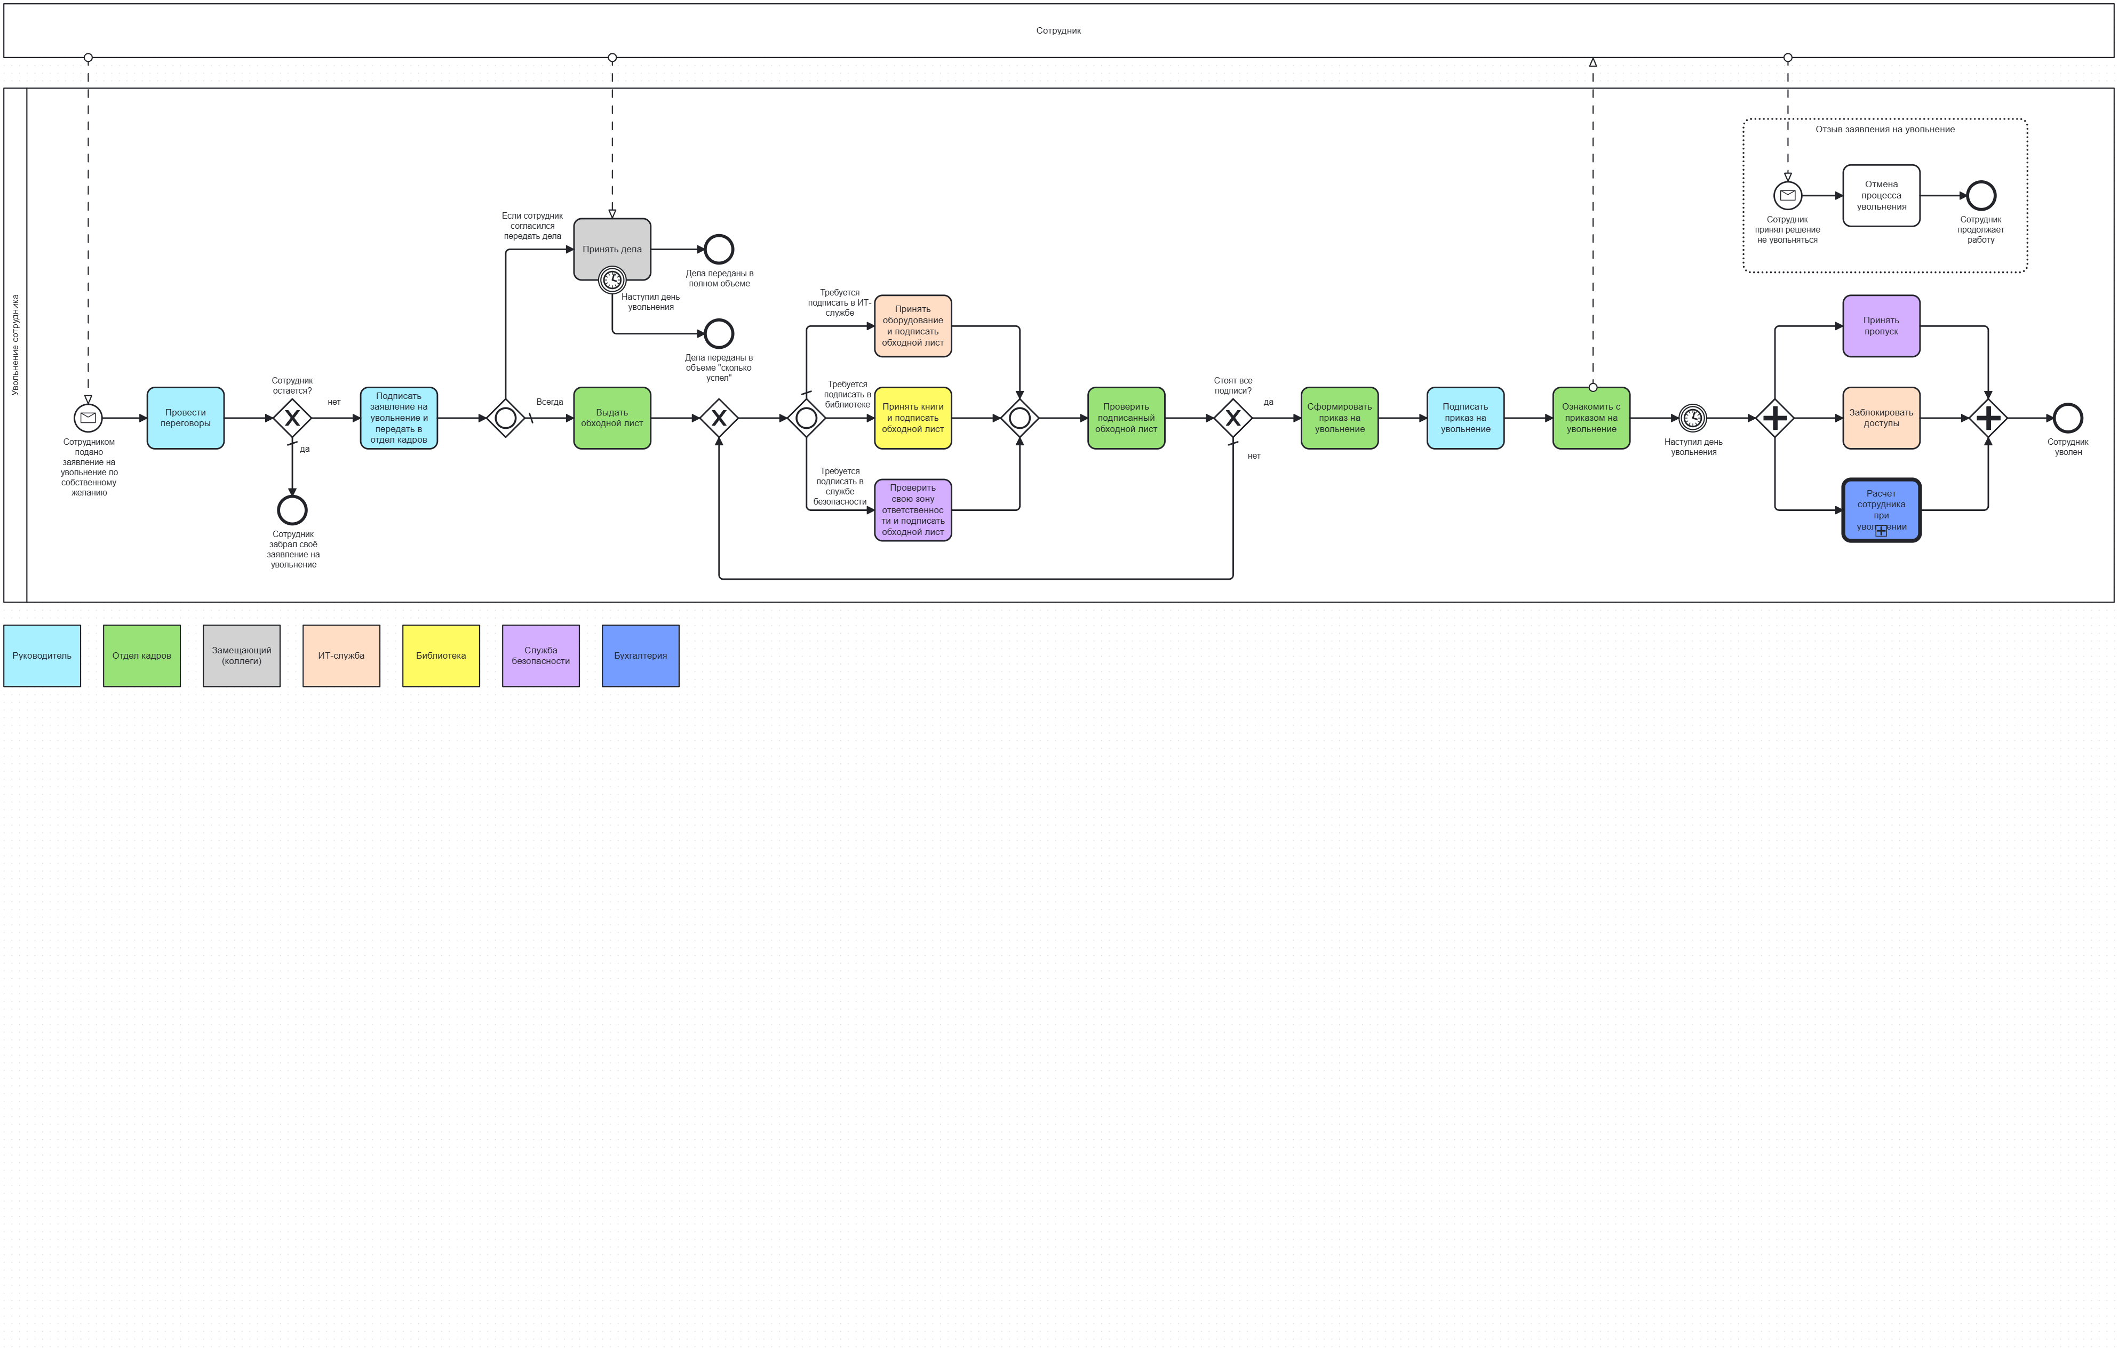Image resolution: width=2118 pixels, height=1352 pixels.
Task: Click the envelope event 'Сотрудник принял решение не увольняться'
Action: click(1787, 195)
